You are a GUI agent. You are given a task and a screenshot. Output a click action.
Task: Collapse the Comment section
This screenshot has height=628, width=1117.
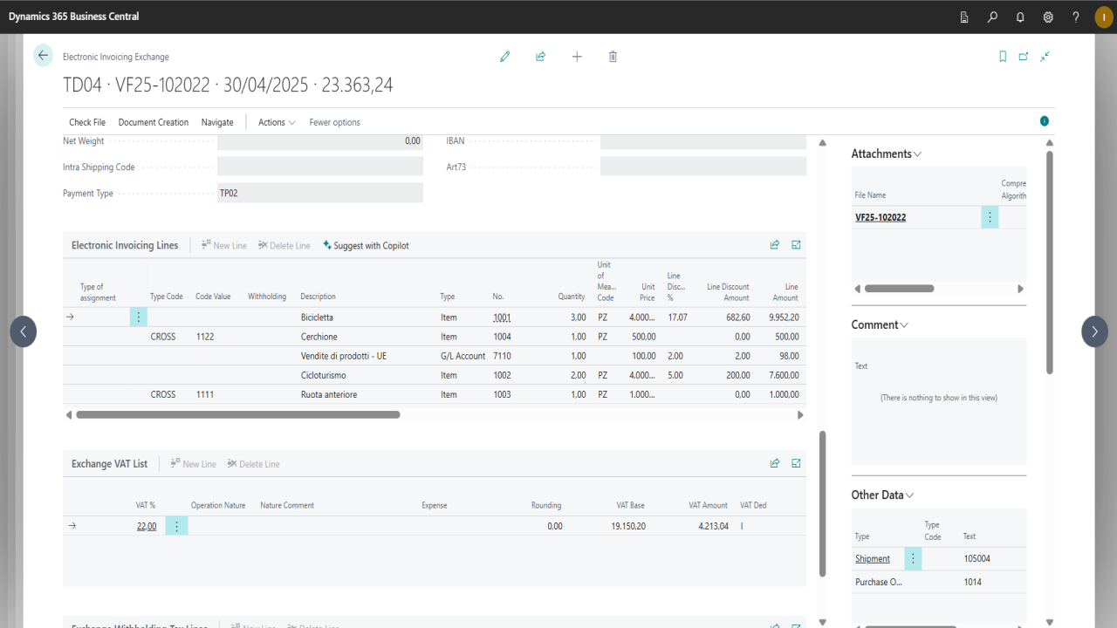pyautogui.click(x=880, y=324)
